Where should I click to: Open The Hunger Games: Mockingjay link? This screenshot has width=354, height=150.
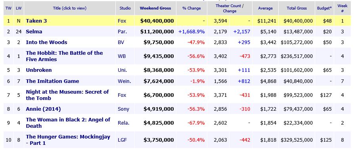click(68, 140)
